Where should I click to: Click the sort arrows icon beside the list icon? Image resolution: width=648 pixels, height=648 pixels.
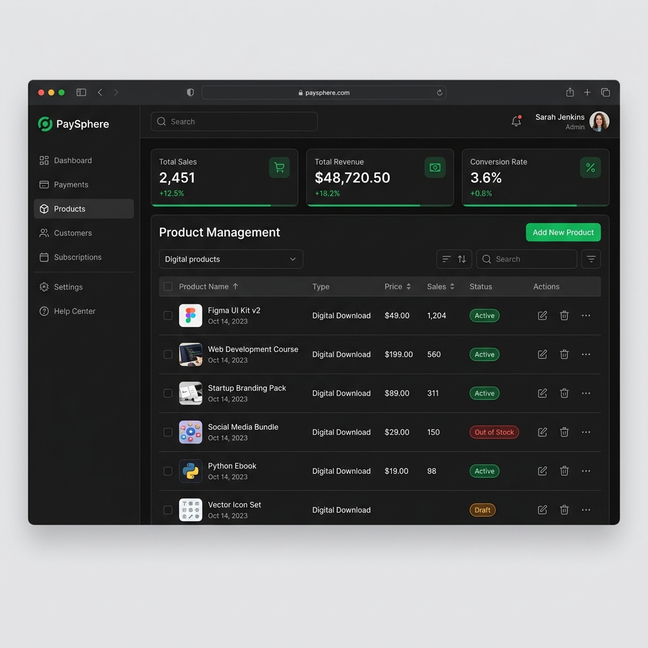[462, 259]
